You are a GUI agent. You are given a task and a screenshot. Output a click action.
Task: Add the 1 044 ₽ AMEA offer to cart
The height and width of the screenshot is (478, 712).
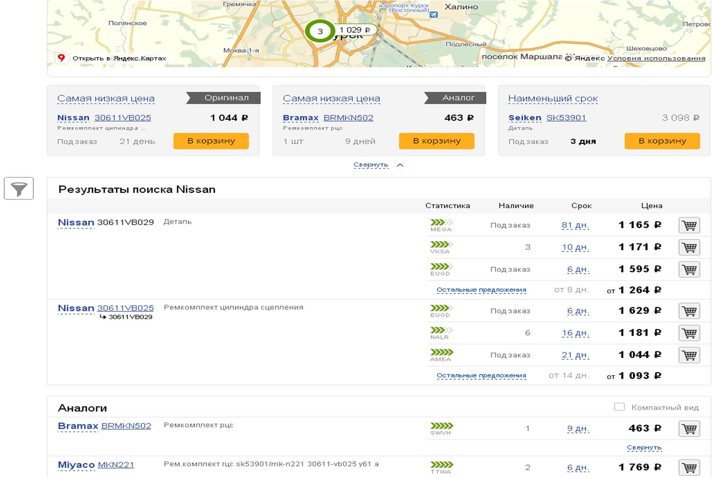(x=689, y=355)
